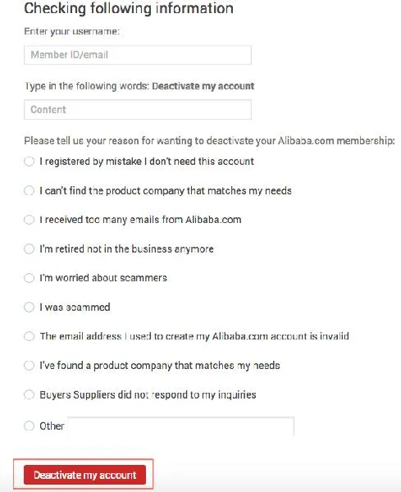The height and width of the screenshot is (492, 401).
Task: Click 'I'm worried about scammers' label text
Action: 103,278
